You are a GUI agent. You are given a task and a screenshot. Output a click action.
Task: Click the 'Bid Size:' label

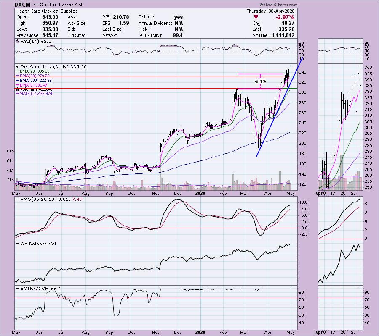coord(76,35)
